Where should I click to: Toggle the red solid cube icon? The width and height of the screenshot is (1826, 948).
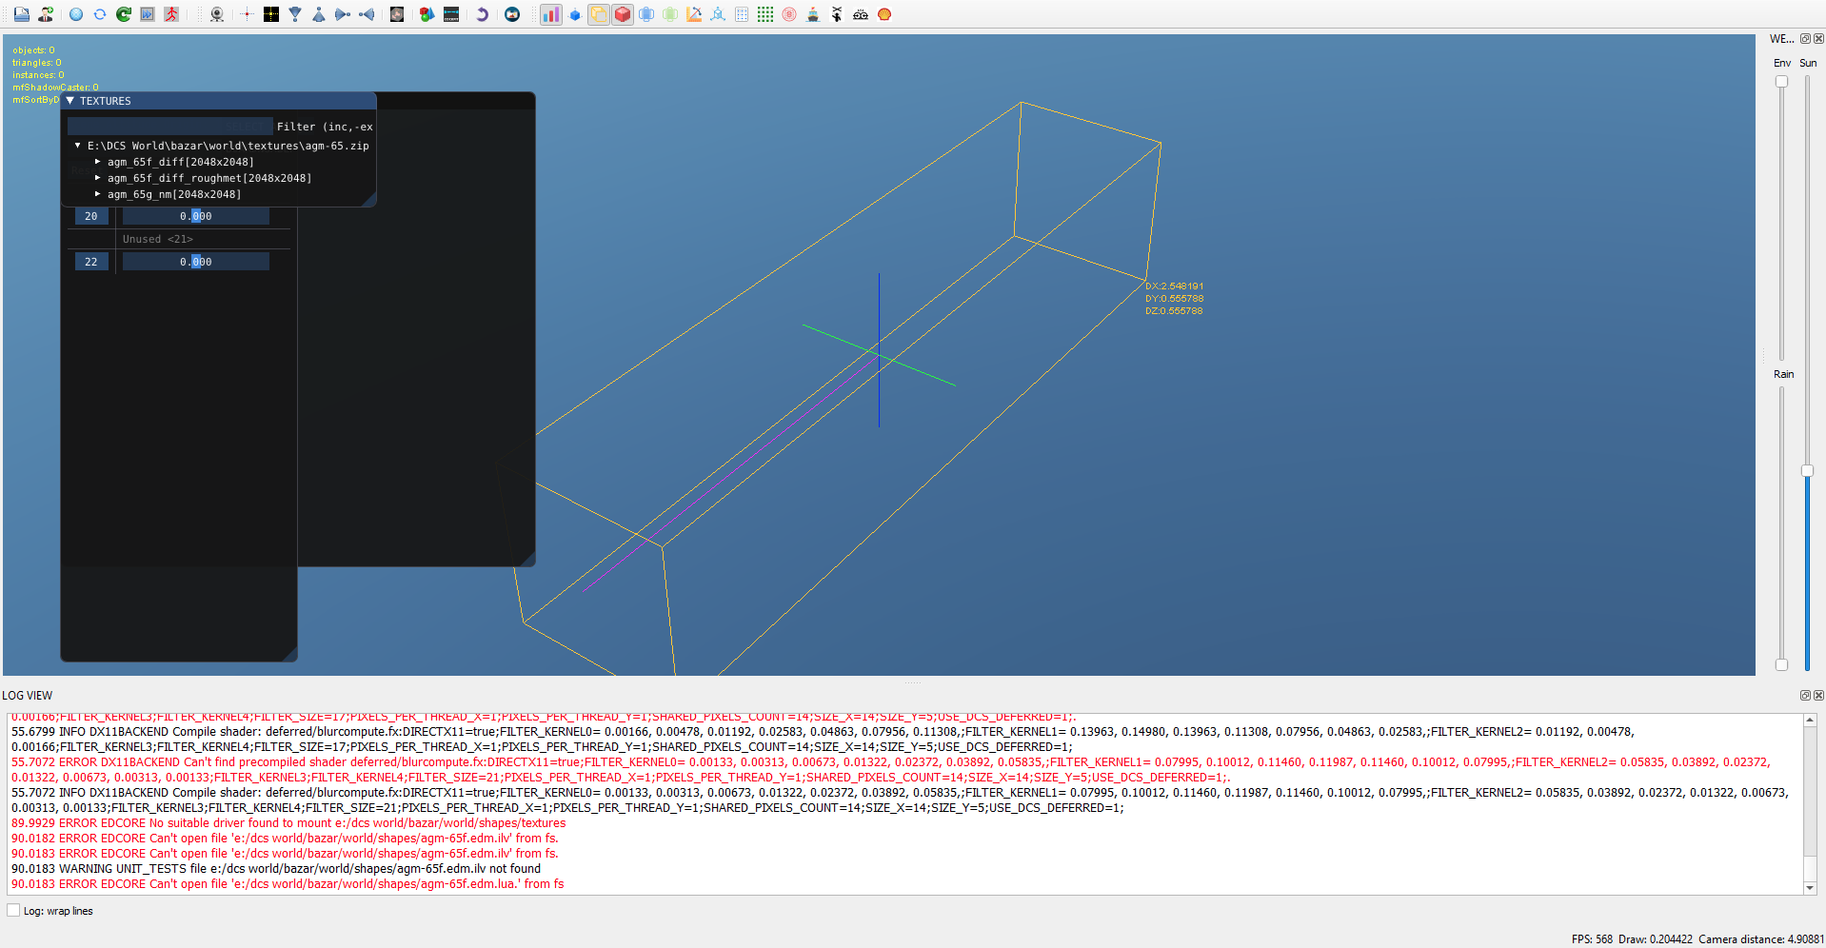623,14
